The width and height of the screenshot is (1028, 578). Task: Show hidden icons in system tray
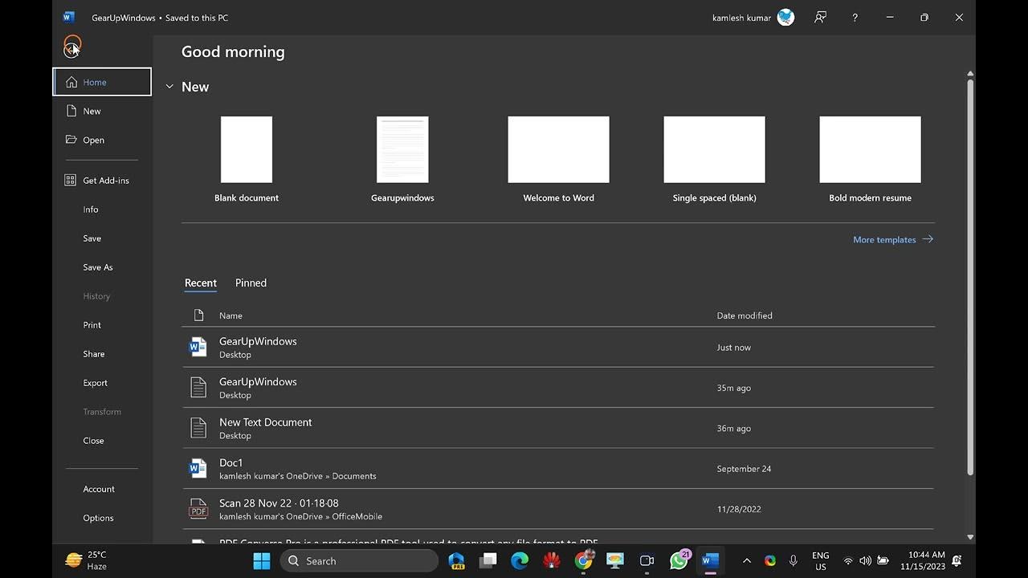(x=746, y=561)
